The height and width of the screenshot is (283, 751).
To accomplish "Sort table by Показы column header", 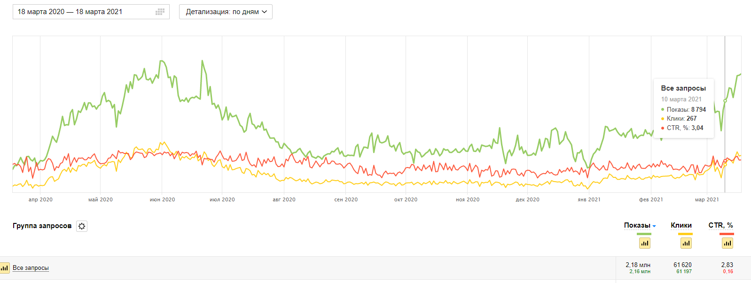I will click(x=637, y=225).
